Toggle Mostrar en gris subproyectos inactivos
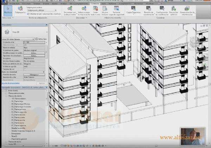 [x=44, y=14]
